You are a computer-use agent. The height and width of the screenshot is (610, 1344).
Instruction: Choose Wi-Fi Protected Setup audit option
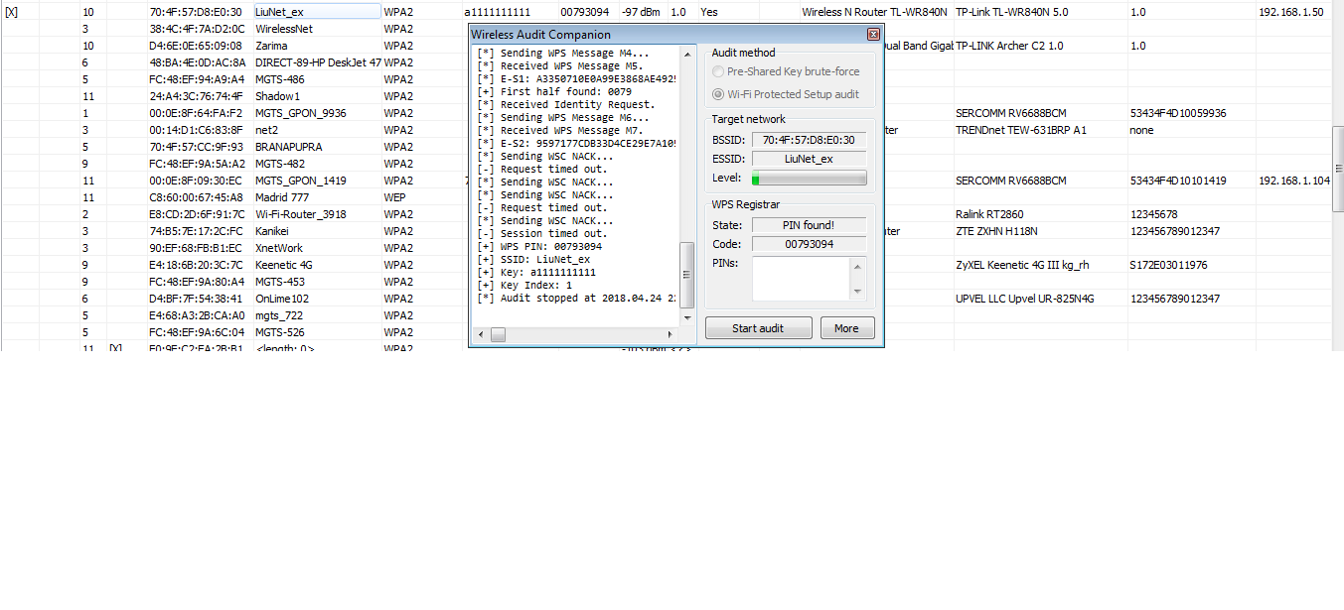click(718, 95)
